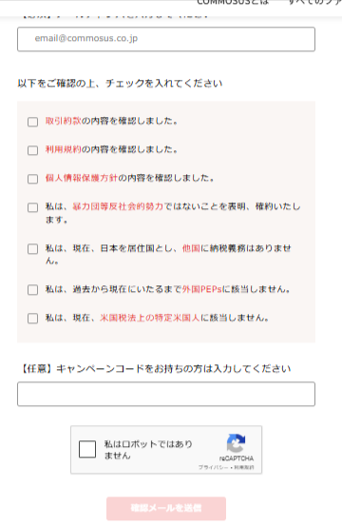Open the COMMOSUSとは menu item

point(233,2)
